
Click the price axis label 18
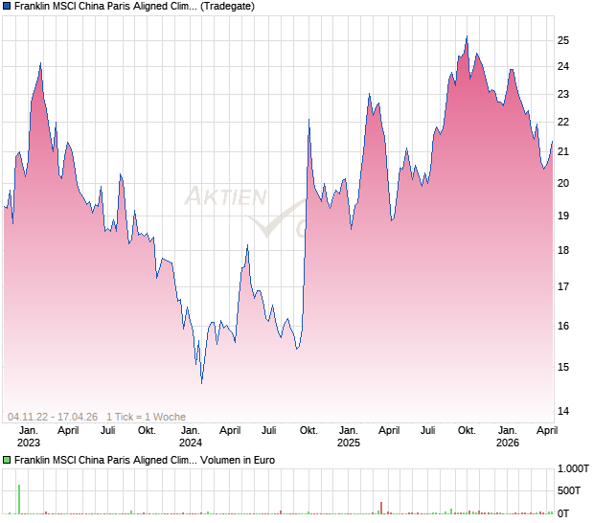pyautogui.click(x=563, y=250)
